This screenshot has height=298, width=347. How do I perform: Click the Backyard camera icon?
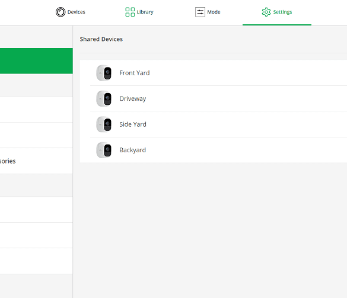[104, 150]
